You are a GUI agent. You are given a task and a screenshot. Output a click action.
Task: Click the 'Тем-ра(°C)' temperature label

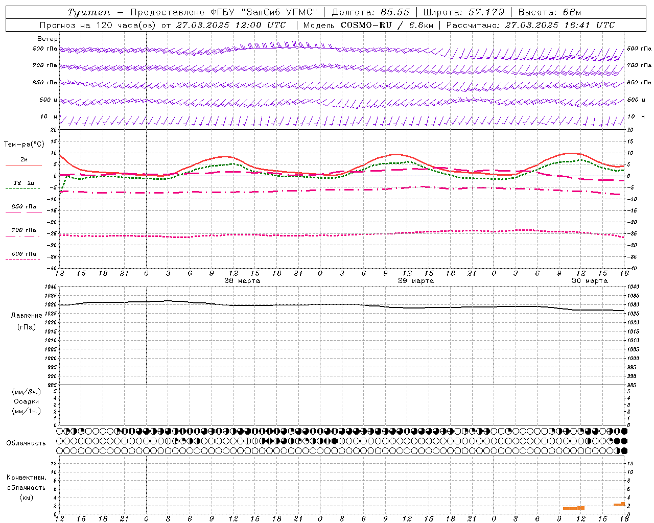tap(24, 145)
